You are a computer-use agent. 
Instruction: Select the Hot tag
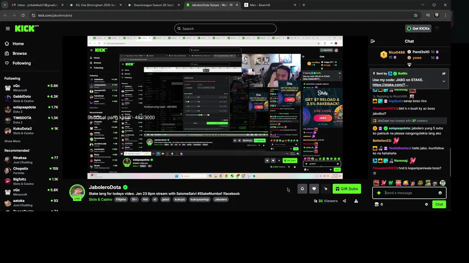(145, 199)
